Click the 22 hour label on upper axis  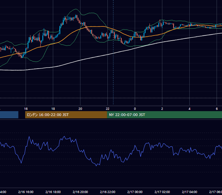[x=108, y=109]
